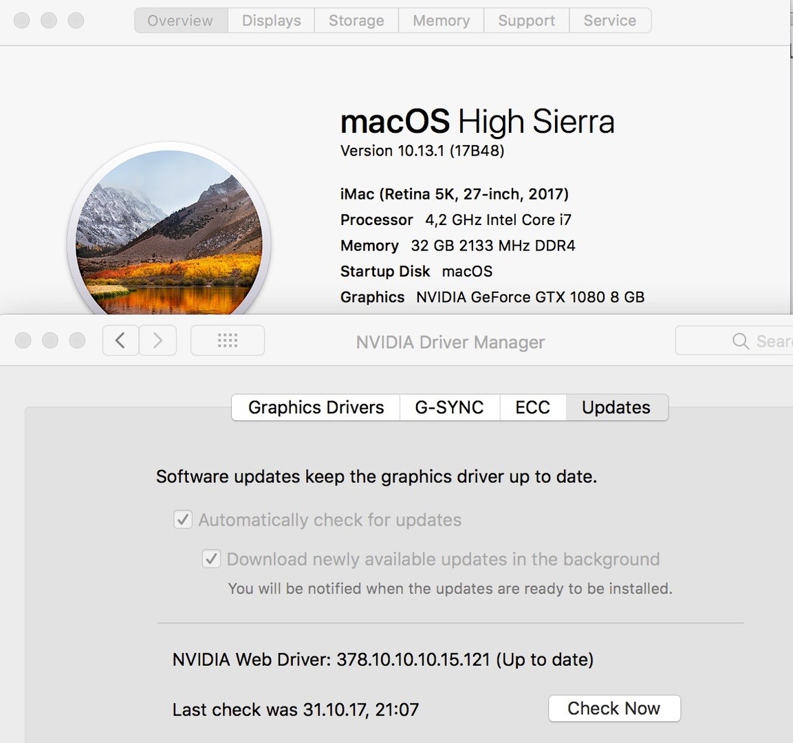Click the Check Now button
This screenshot has width=793, height=743.
[x=614, y=709]
